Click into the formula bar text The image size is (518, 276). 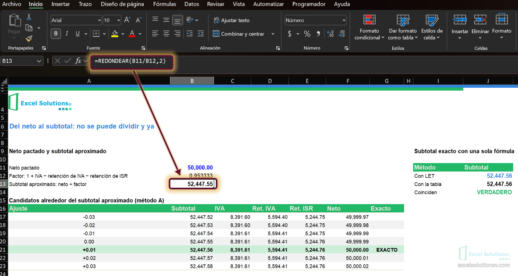[130, 61]
